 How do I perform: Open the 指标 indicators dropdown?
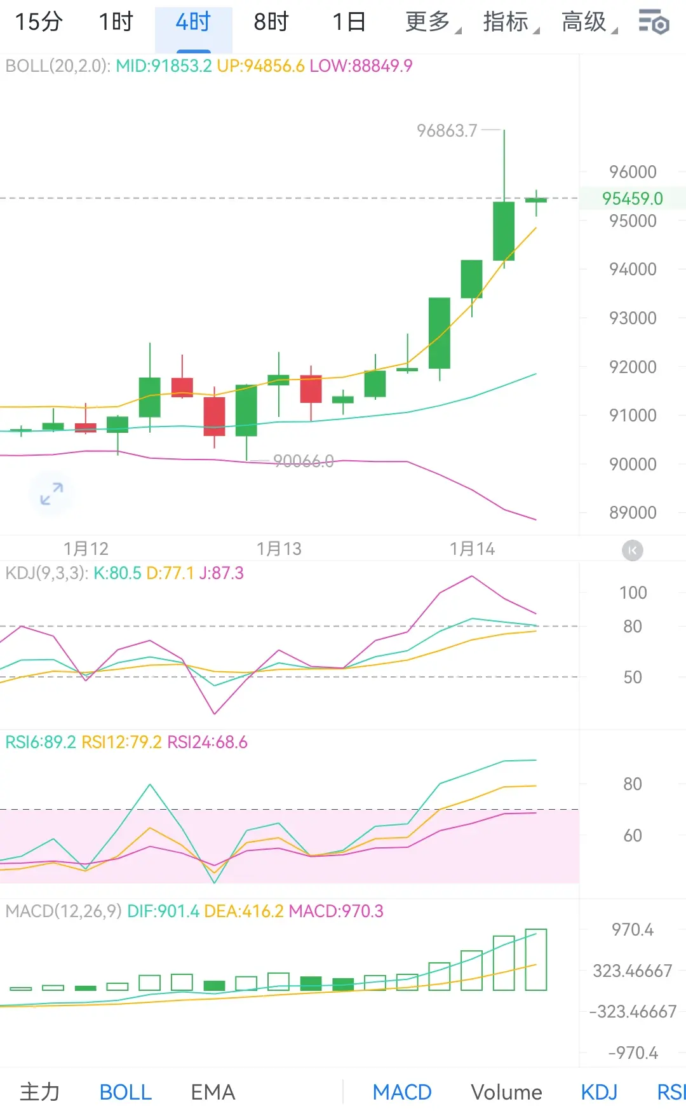tap(511, 22)
